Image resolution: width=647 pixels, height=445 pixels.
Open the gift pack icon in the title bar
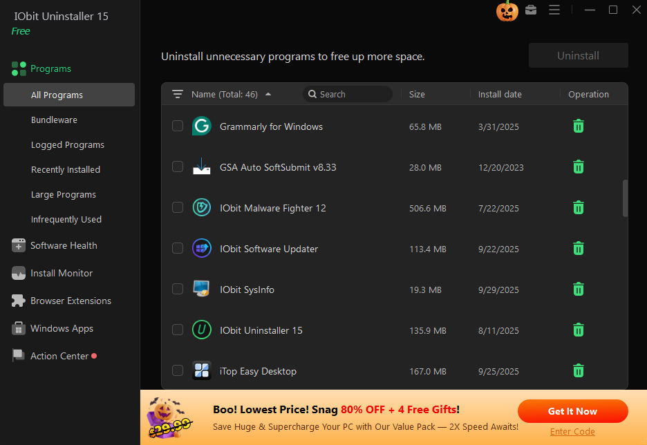(x=531, y=11)
